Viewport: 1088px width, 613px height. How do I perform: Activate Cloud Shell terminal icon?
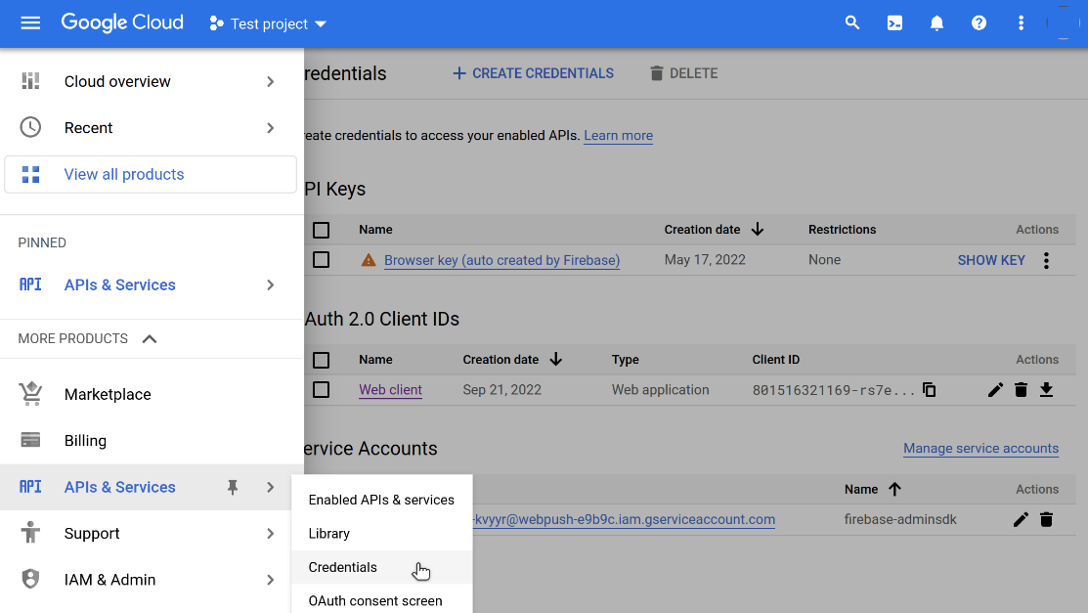pos(894,23)
